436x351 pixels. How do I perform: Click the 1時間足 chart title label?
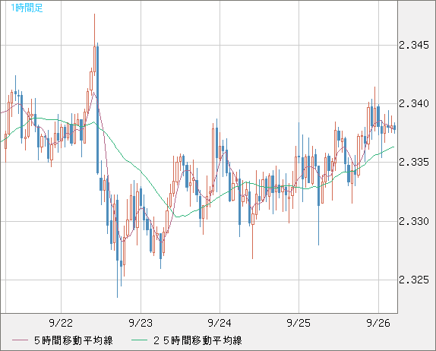tap(27, 8)
